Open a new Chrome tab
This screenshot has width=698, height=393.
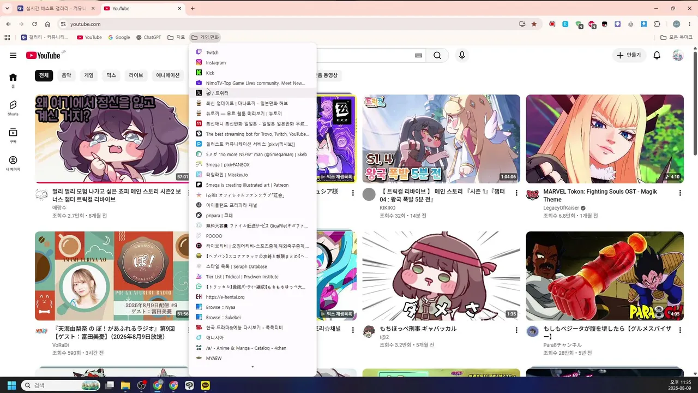tap(192, 8)
